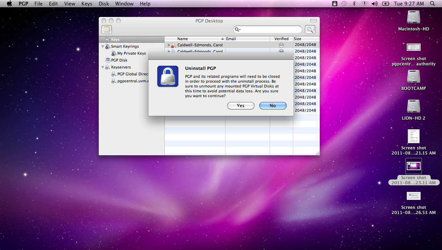Open the PGP application menu

click(23, 4)
